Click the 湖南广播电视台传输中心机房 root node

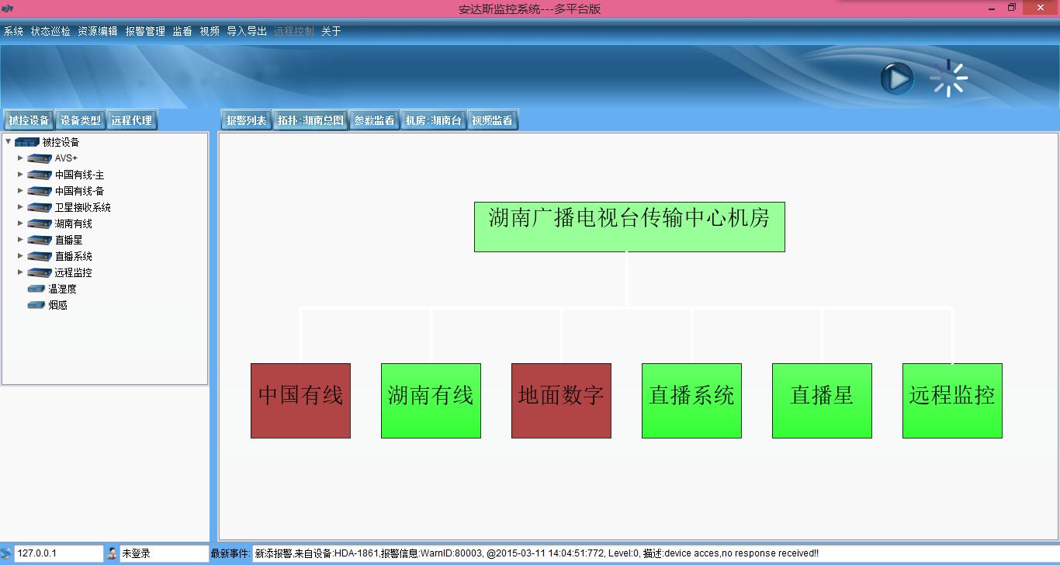pos(629,227)
